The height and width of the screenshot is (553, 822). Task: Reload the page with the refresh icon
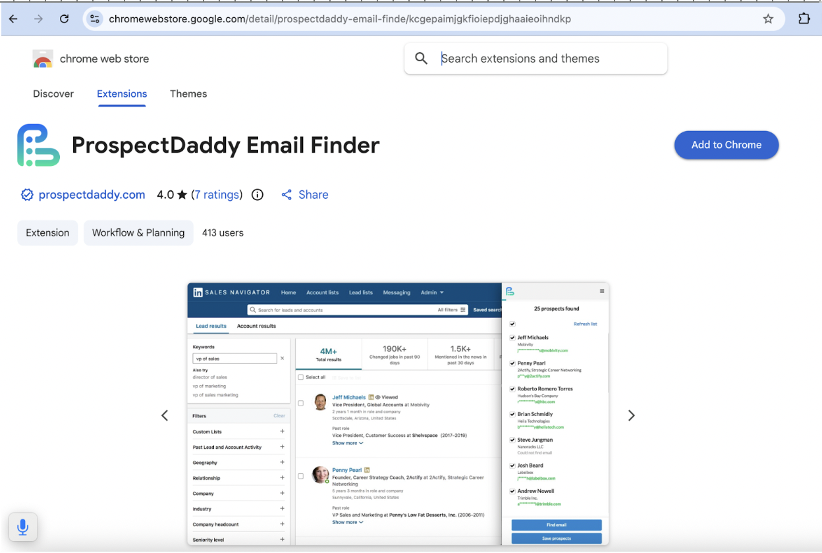click(x=64, y=19)
